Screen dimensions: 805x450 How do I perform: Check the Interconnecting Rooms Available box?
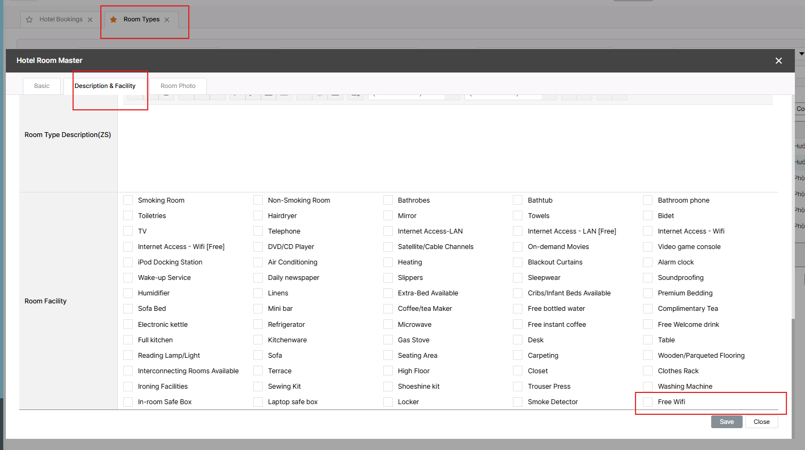pos(128,371)
